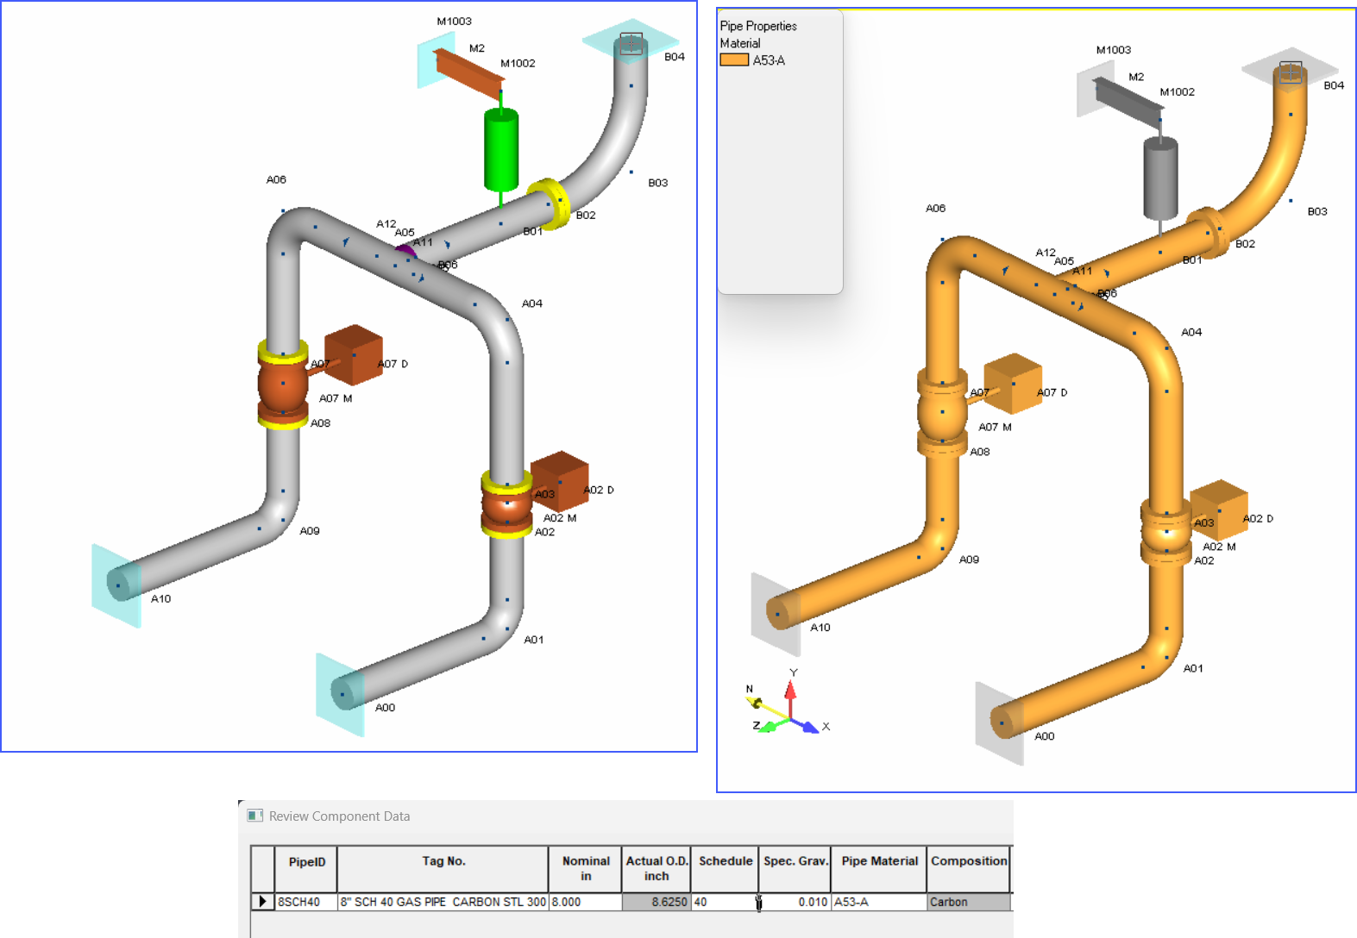Click the Actual O.D. inch column header
This screenshot has width=1357, height=938.
657,869
